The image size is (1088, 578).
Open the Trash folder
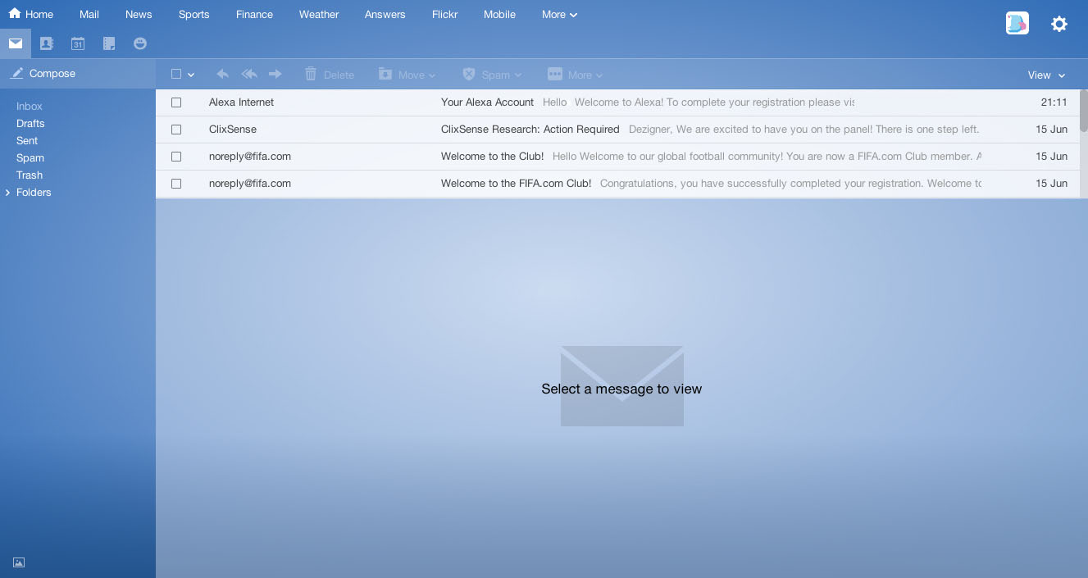[30, 175]
